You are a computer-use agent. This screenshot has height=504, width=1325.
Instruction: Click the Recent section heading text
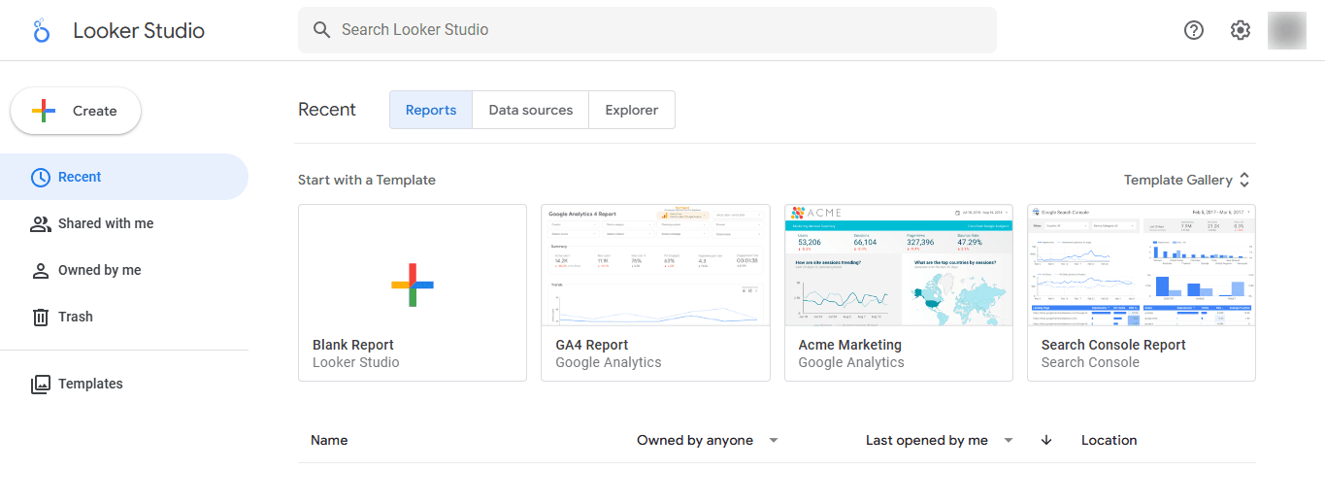[x=327, y=110]
